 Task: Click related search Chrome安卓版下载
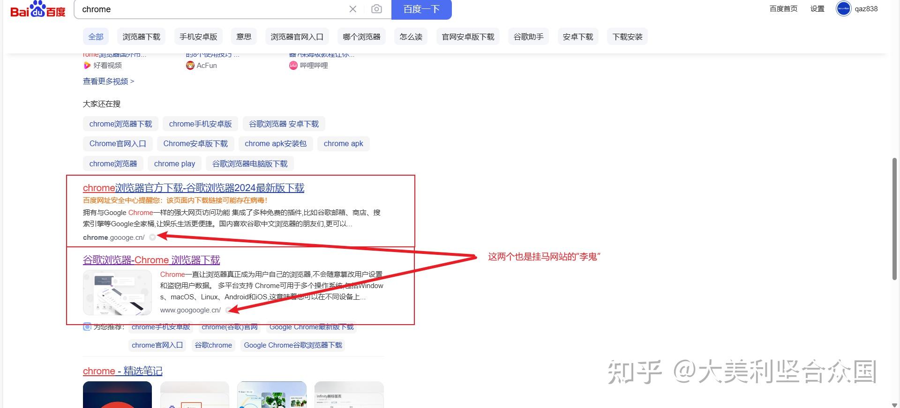[x=195, y=144]
